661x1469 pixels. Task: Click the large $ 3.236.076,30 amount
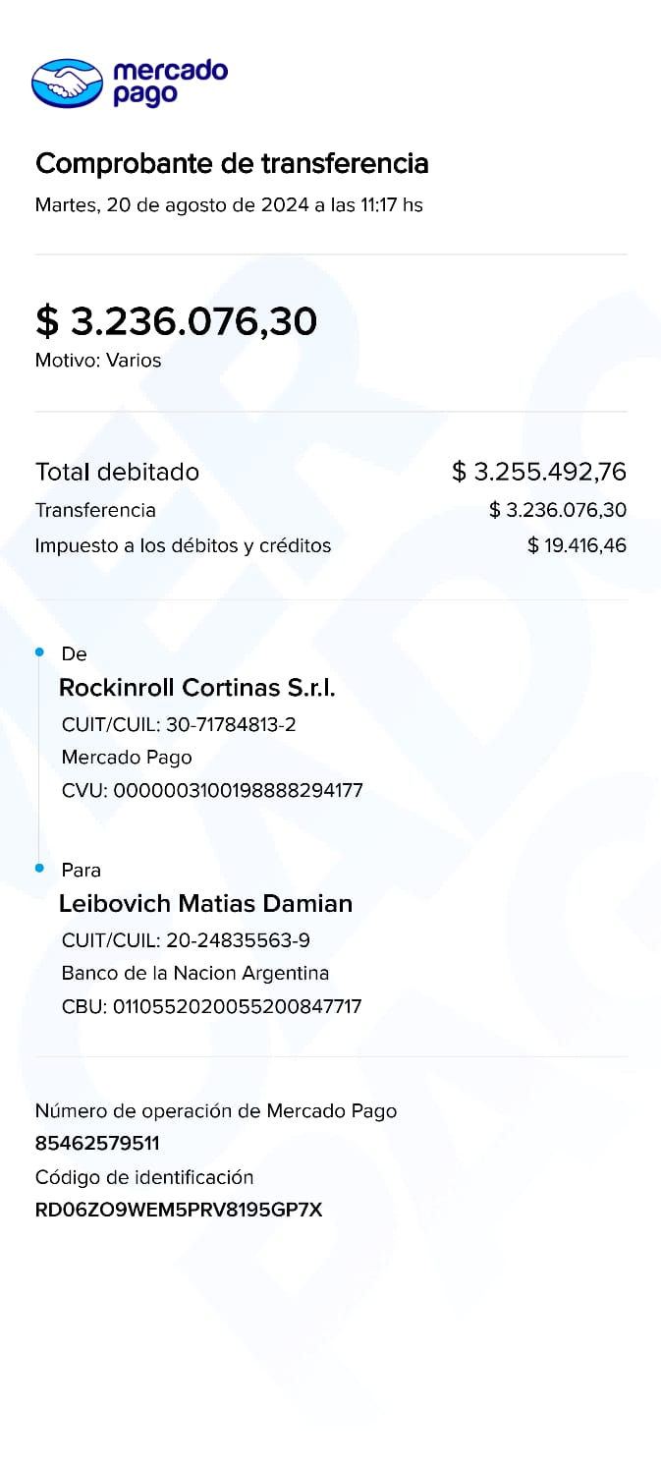(177, 321)
